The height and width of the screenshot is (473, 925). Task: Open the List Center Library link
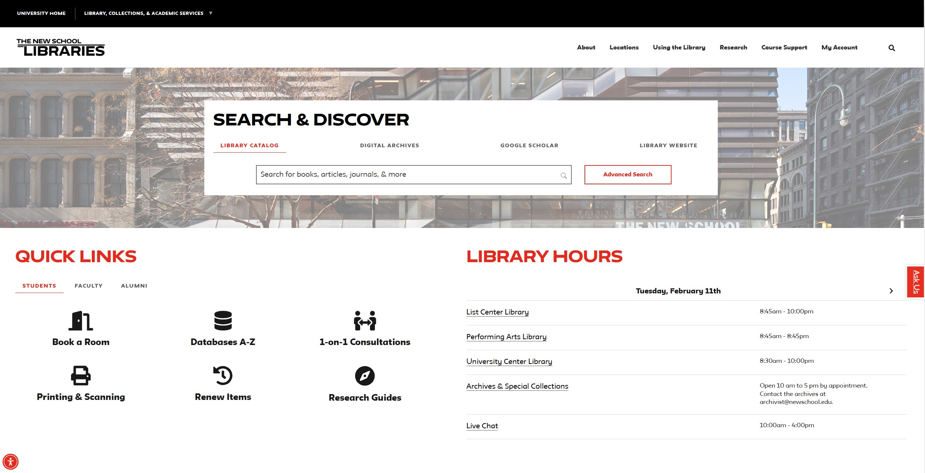coord(497,312)
